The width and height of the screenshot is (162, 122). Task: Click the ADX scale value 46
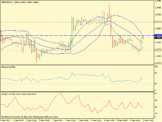click(x=156, y=107)
